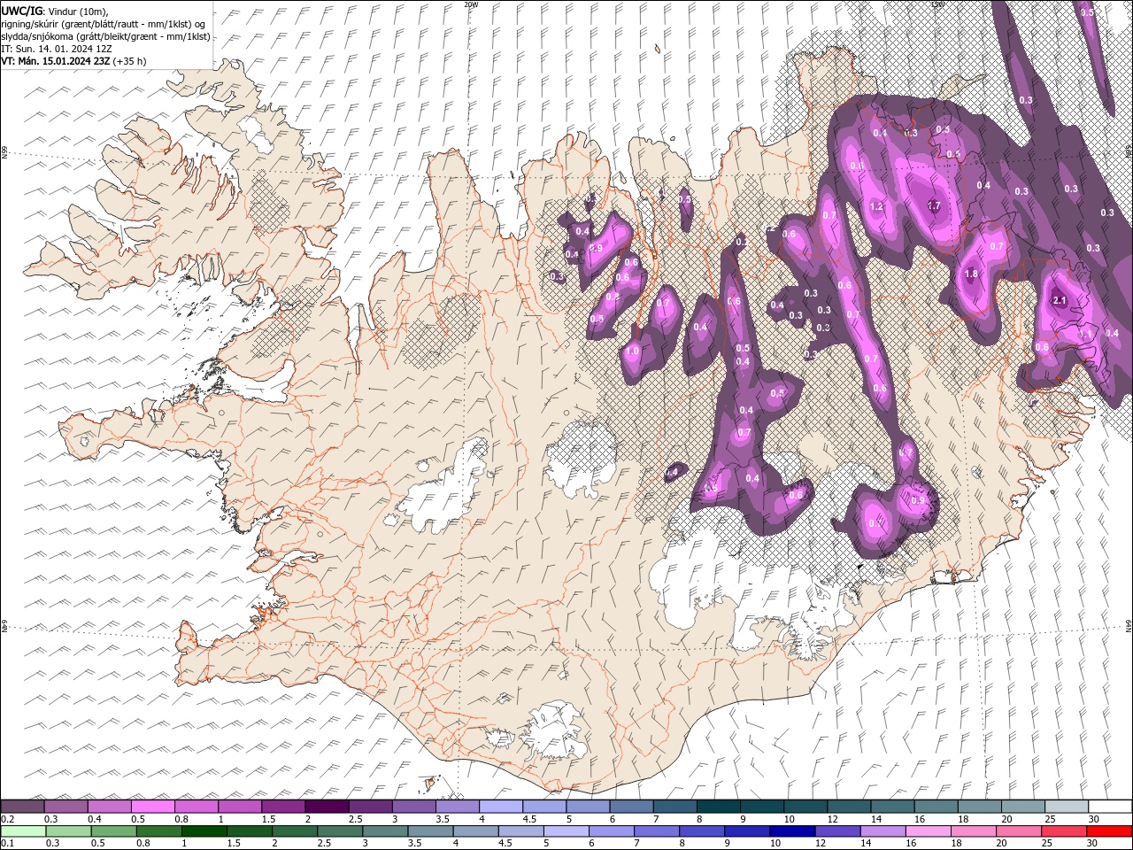Click bottom-row legend swatch between 16 and 18
The height and width of the screenshot is (850, 1133).
click(929, 831)
